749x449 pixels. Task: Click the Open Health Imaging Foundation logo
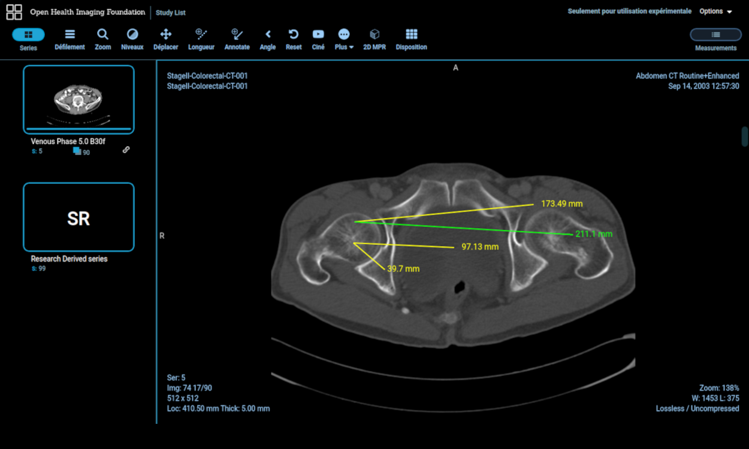(14, 12)
